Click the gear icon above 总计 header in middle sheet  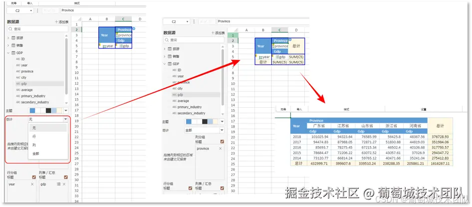pyautogui.click(x=290, y=39)
